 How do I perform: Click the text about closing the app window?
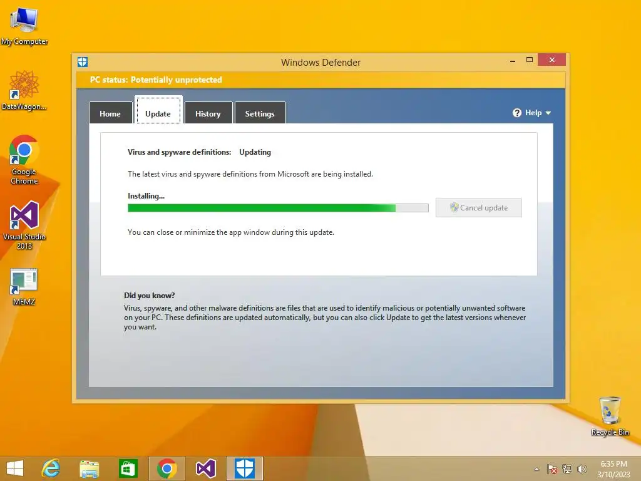(231, 232)
